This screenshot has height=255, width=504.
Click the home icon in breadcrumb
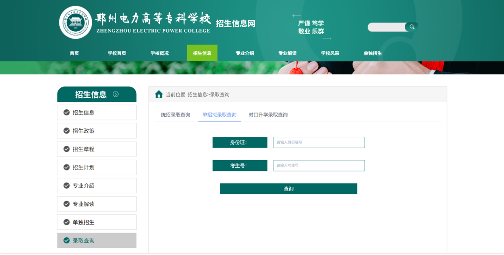click(x=159, y=94)
